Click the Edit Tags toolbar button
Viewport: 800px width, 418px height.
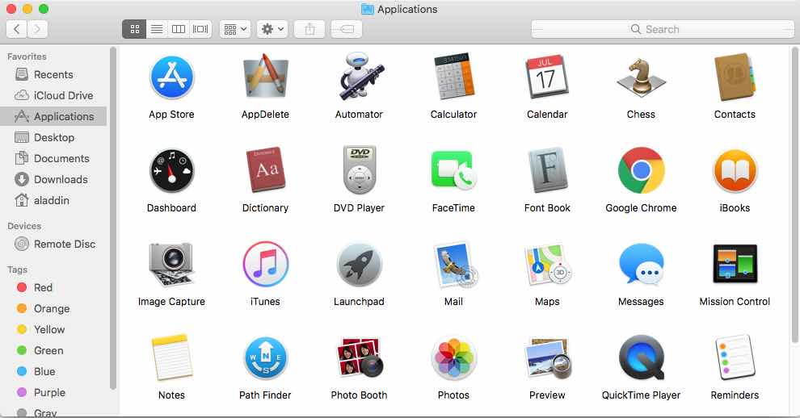(347, 29)
